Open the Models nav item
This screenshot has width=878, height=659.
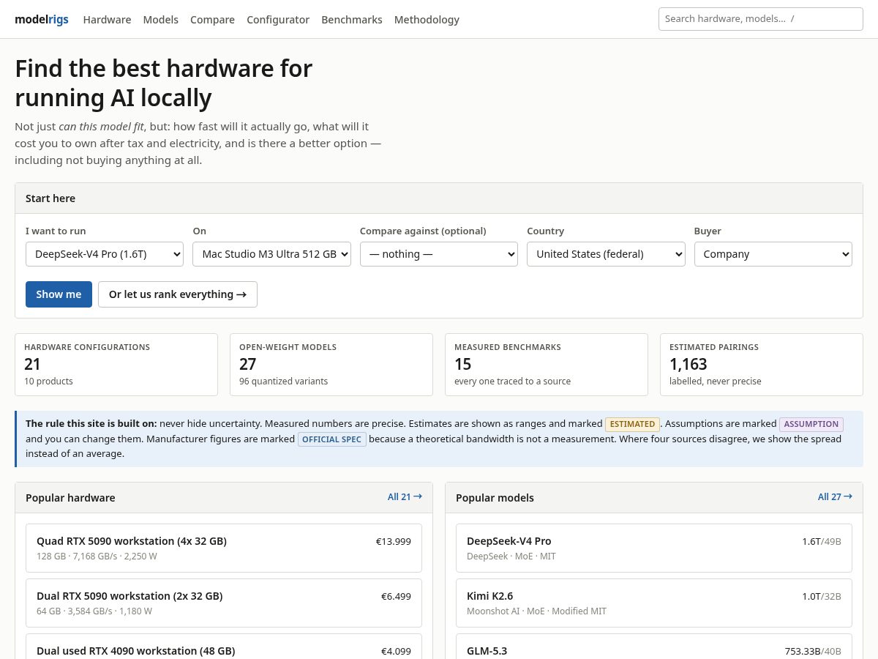point(161,20)
